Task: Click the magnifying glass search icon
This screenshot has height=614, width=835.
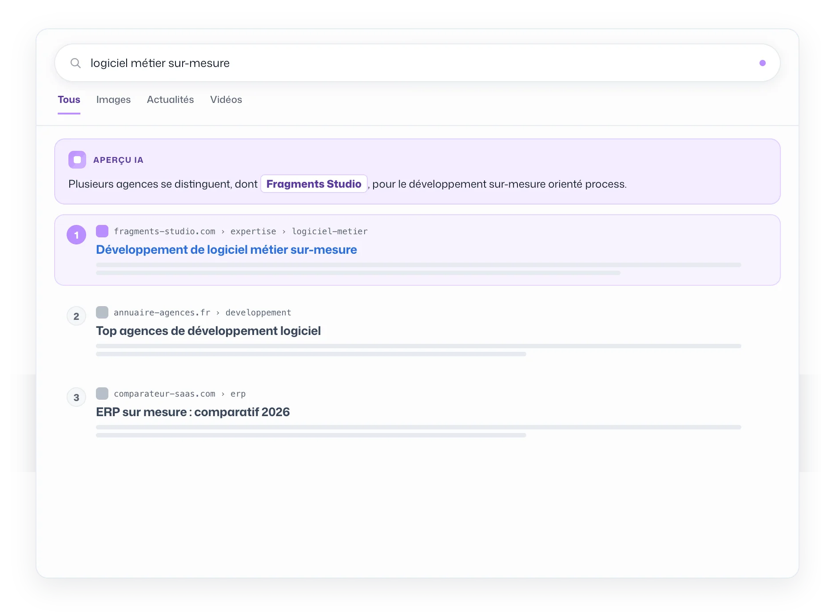Action: pos(76,63)
